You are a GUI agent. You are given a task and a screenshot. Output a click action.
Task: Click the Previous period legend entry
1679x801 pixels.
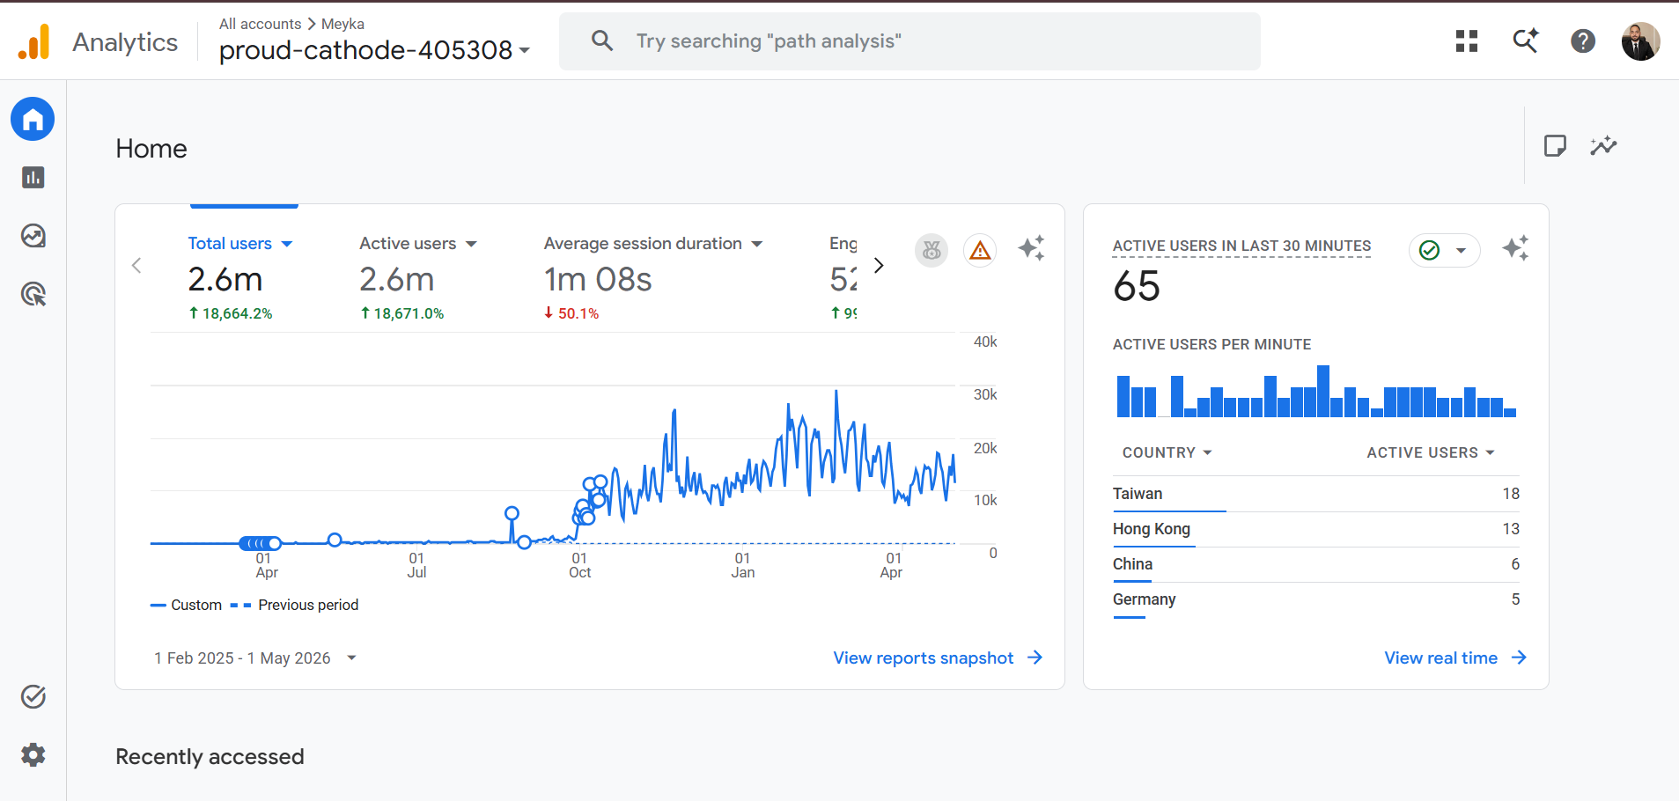294,605
